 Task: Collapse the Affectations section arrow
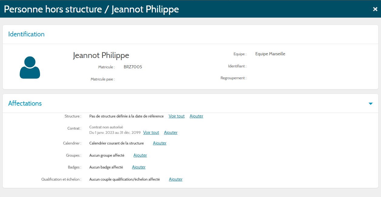[x=370, y=104]
